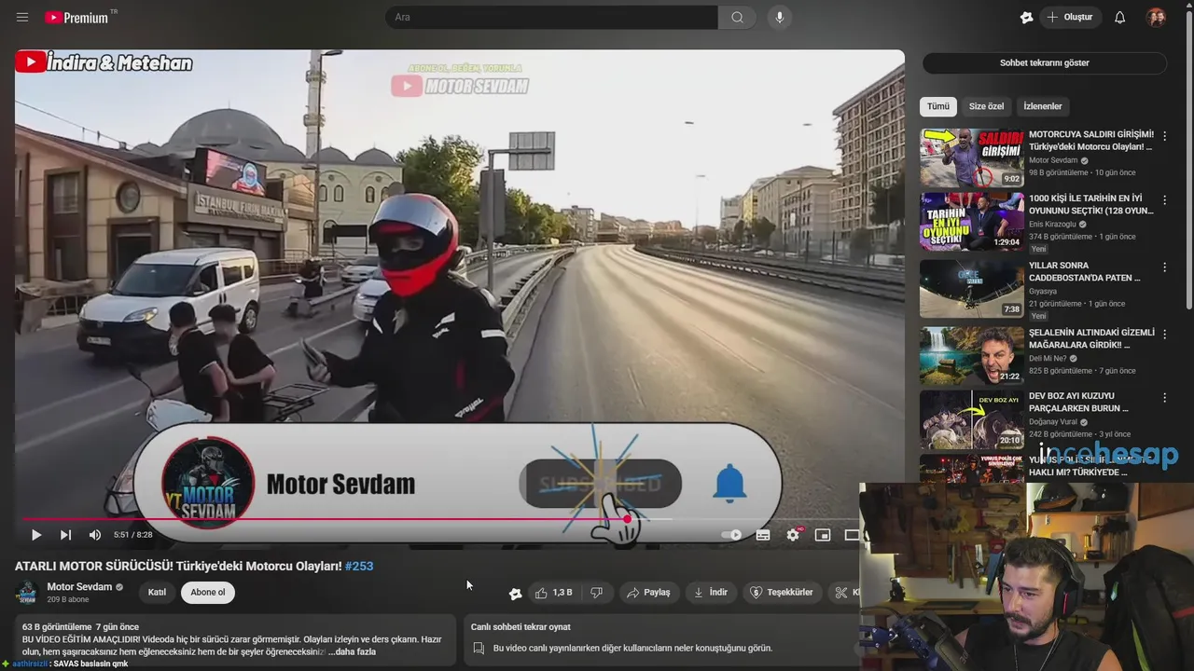Screen dimensions: 1194x671
Task: Click ŞELALENİN ALTINDAKİ GİZEMLİ title
Action: point(1091,338)
